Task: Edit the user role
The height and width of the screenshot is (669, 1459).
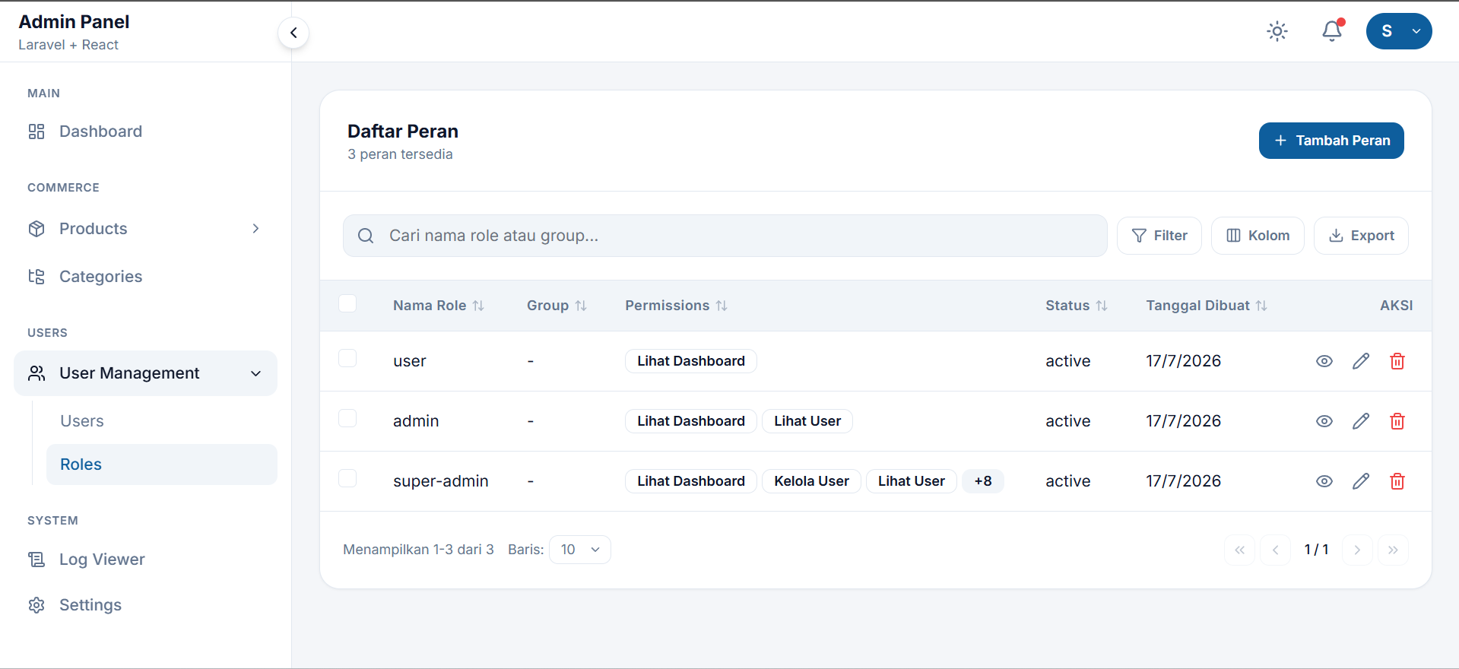Action: [x=1361, y=361]
